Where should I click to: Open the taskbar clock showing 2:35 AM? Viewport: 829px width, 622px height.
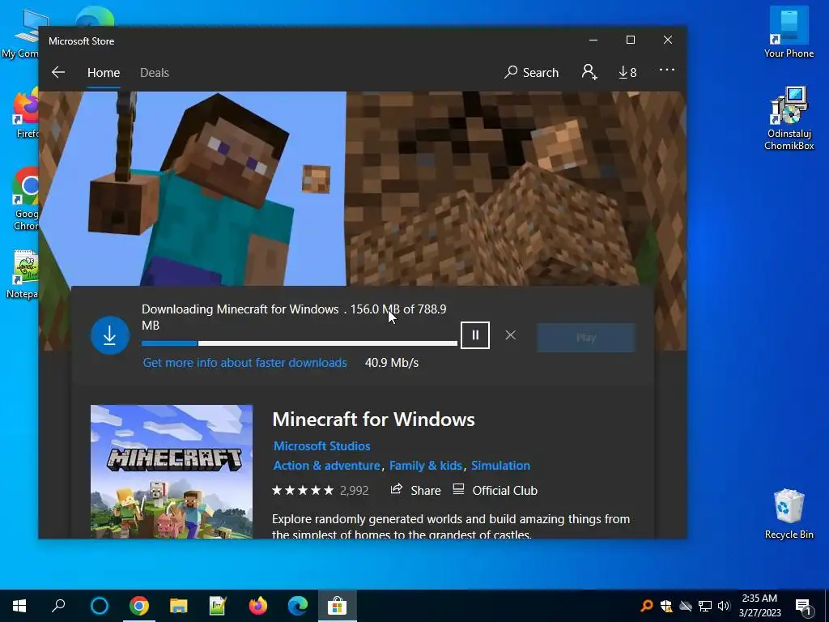[759, 606]
